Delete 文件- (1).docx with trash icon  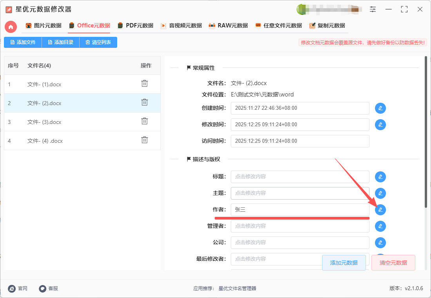(x=145, y=84)
